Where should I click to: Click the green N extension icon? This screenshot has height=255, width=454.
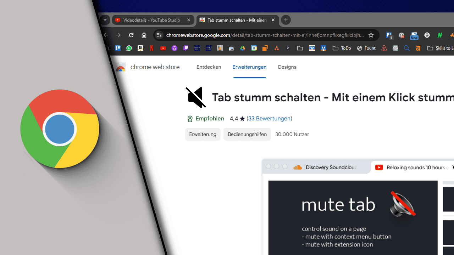[x=440, y=35]
